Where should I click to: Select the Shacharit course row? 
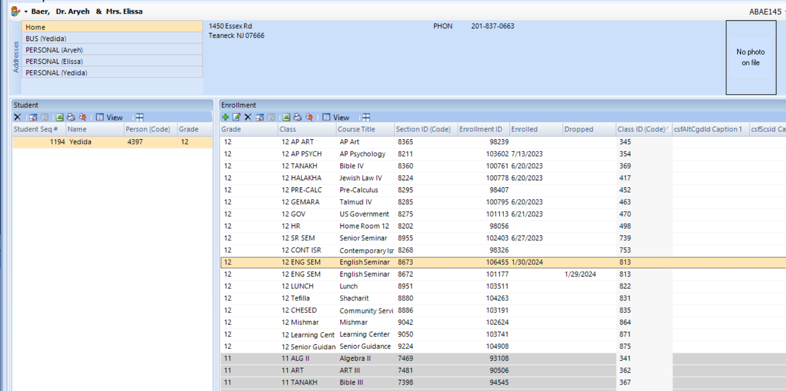(x=503, y=298)
